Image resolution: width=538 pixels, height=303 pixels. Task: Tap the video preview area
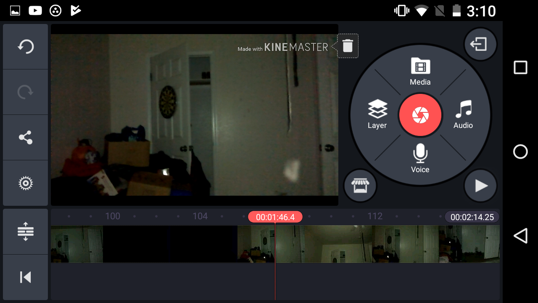(195, 115)
